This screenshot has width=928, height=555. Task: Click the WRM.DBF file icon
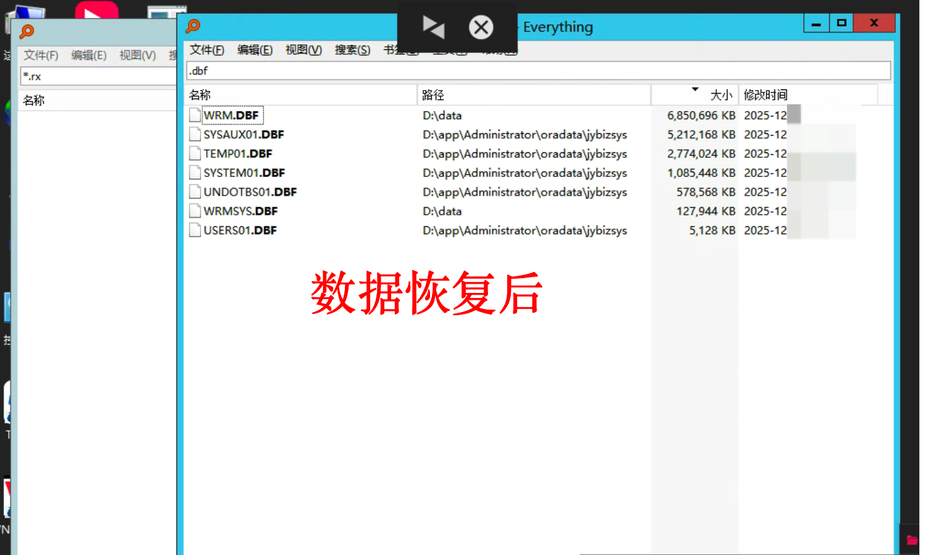point(195,115)
